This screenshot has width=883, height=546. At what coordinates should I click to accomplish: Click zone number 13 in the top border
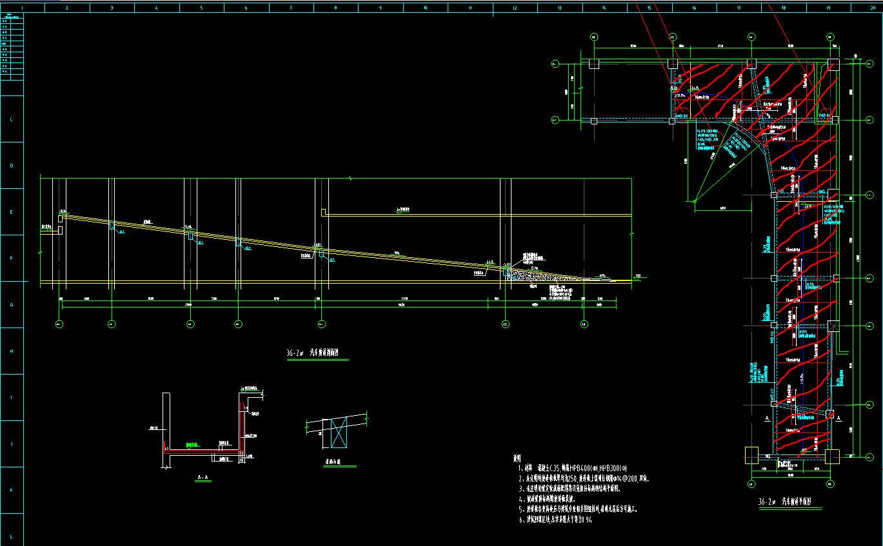click(560, 9)
